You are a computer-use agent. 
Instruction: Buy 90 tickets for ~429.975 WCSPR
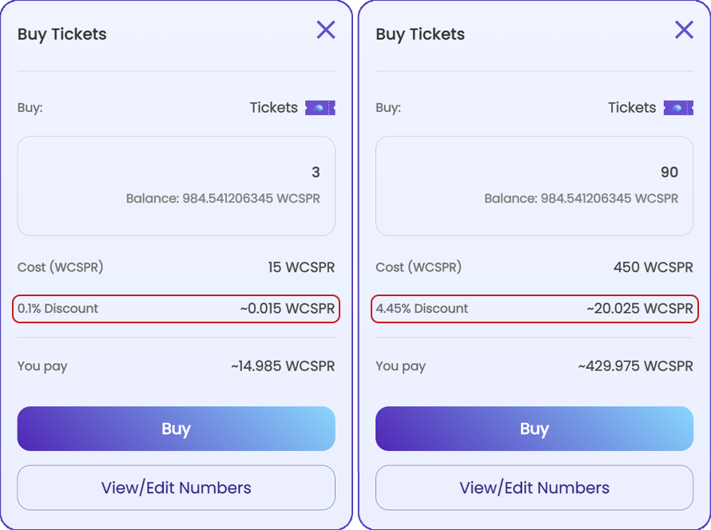pyautogui.click(x=534, y=429)
